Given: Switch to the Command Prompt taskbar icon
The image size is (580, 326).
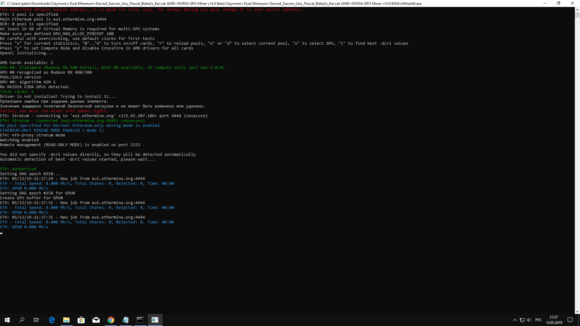Looking at the screenshot, I should click(x=140, y=320).
